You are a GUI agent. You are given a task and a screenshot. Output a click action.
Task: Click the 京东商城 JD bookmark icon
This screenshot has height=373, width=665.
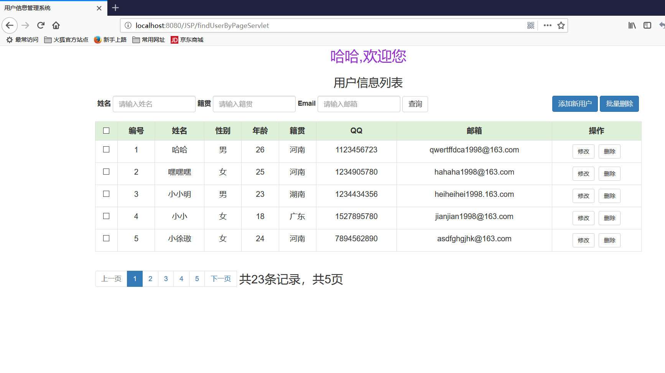(x=174, y=39)
